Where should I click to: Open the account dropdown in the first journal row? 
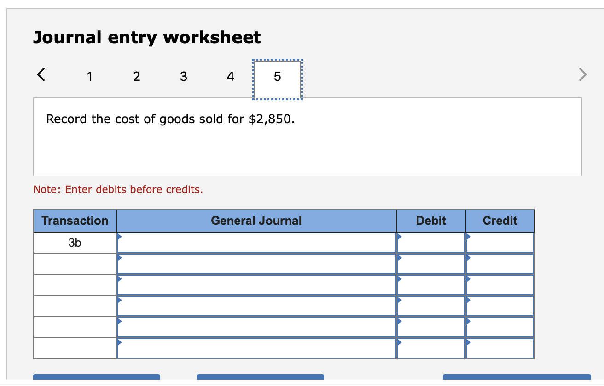pos(256,242)
